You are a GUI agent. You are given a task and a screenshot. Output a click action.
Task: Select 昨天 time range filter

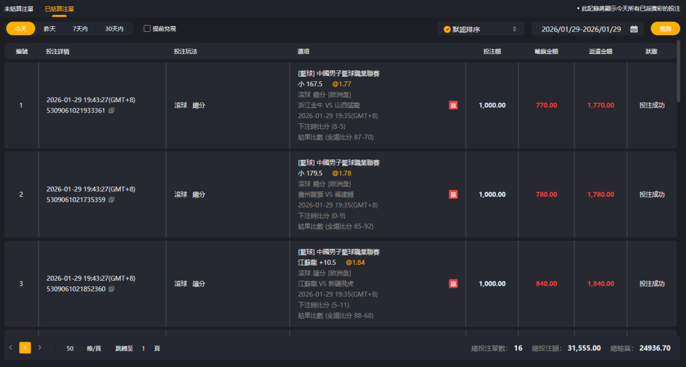tap(50, 29)
